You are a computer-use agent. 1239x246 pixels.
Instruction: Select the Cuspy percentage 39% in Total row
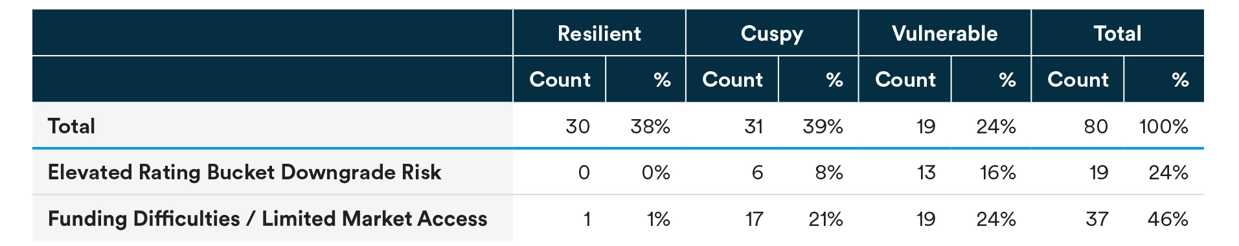click(823, 126)
